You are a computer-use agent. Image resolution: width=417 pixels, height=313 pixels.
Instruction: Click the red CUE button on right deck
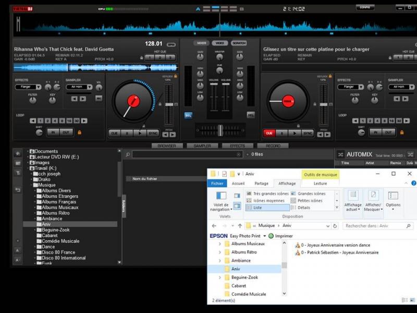[x=269, y=133]
